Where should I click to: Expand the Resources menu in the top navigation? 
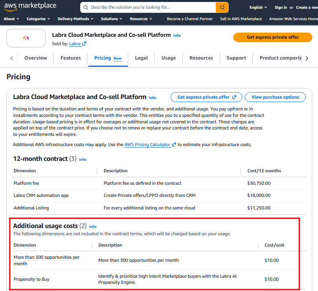tap(141, 19)
